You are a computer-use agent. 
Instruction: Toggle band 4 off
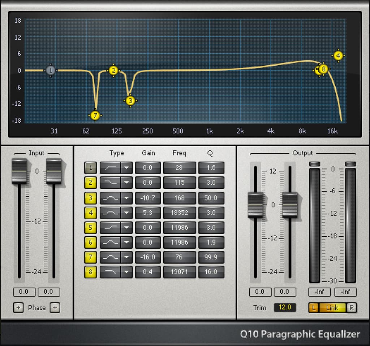[x=90, y=213]
